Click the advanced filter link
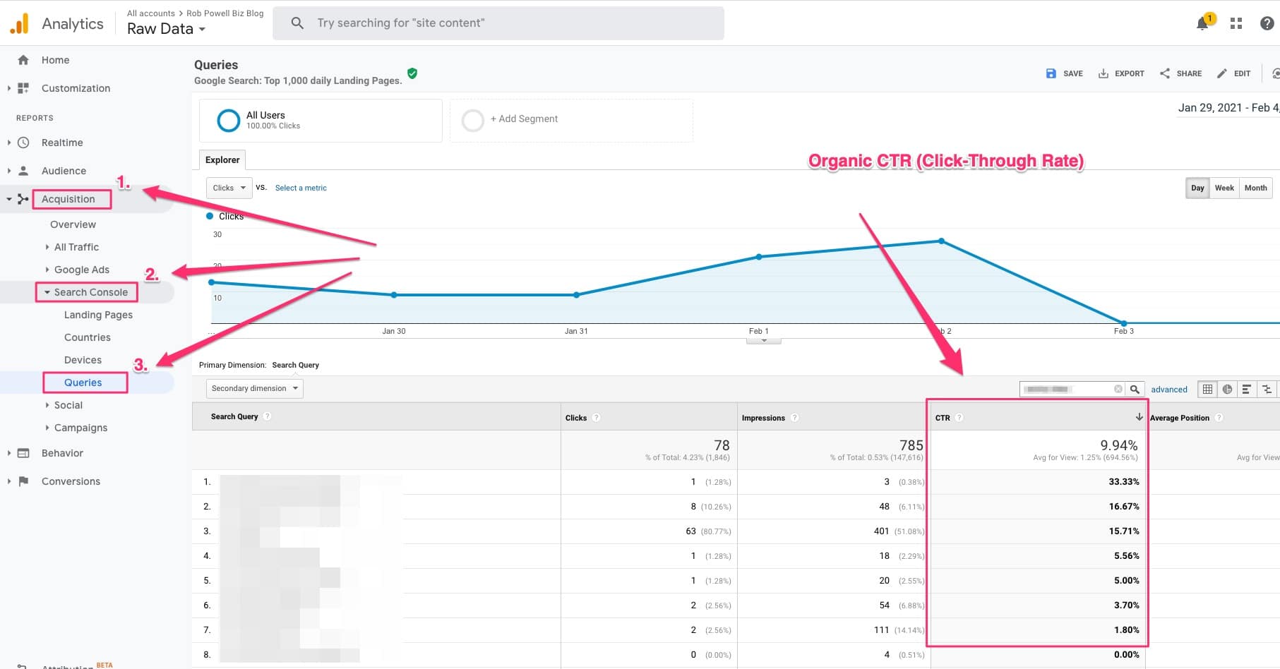The height and width of the screenshot is (669, 1280). 1168,389
